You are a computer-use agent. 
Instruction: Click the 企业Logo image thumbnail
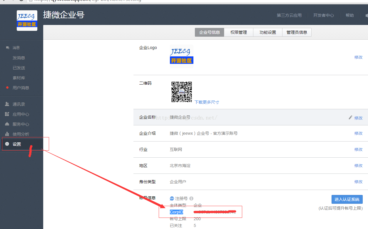[182, 56]
